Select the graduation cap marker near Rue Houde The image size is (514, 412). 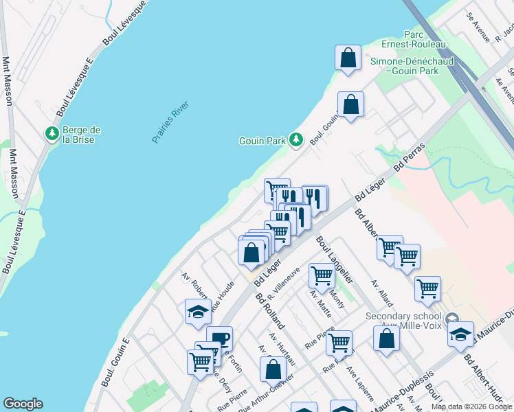tap(198, 312)
